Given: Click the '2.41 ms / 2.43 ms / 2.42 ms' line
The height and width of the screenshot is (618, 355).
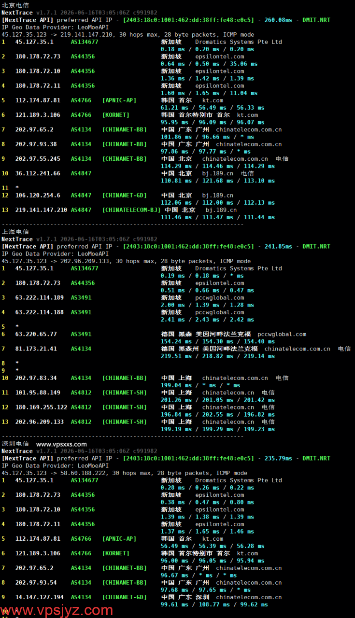Looking at the screenshot, I should coord(207,320).
